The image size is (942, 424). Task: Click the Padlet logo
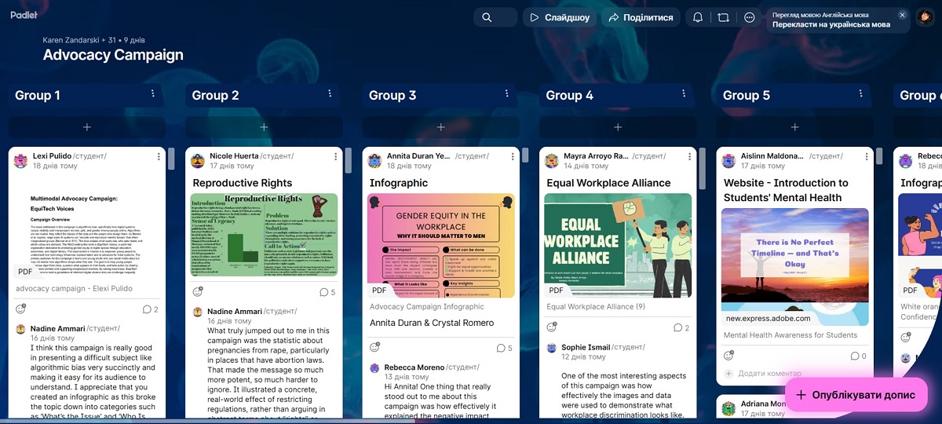(24, 15)
